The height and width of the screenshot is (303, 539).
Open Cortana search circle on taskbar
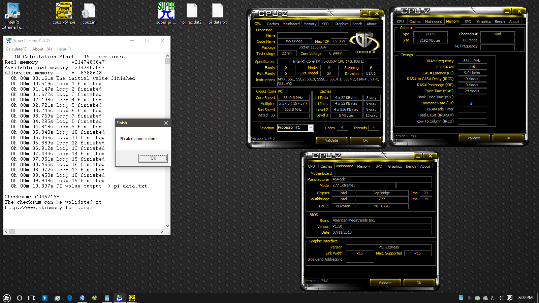pos(20,298)
